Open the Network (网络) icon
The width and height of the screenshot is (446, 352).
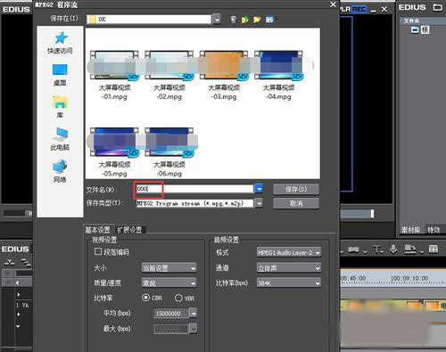[x=60, y=167]
